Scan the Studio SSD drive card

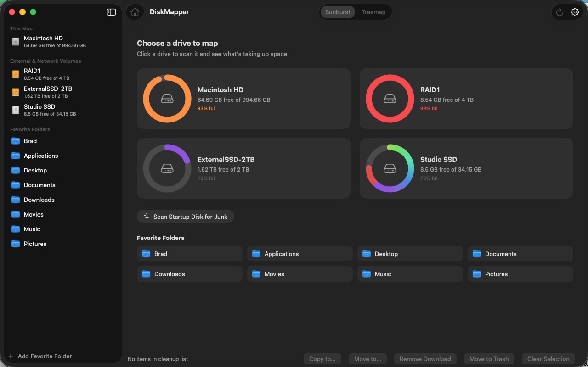(466, 168)
